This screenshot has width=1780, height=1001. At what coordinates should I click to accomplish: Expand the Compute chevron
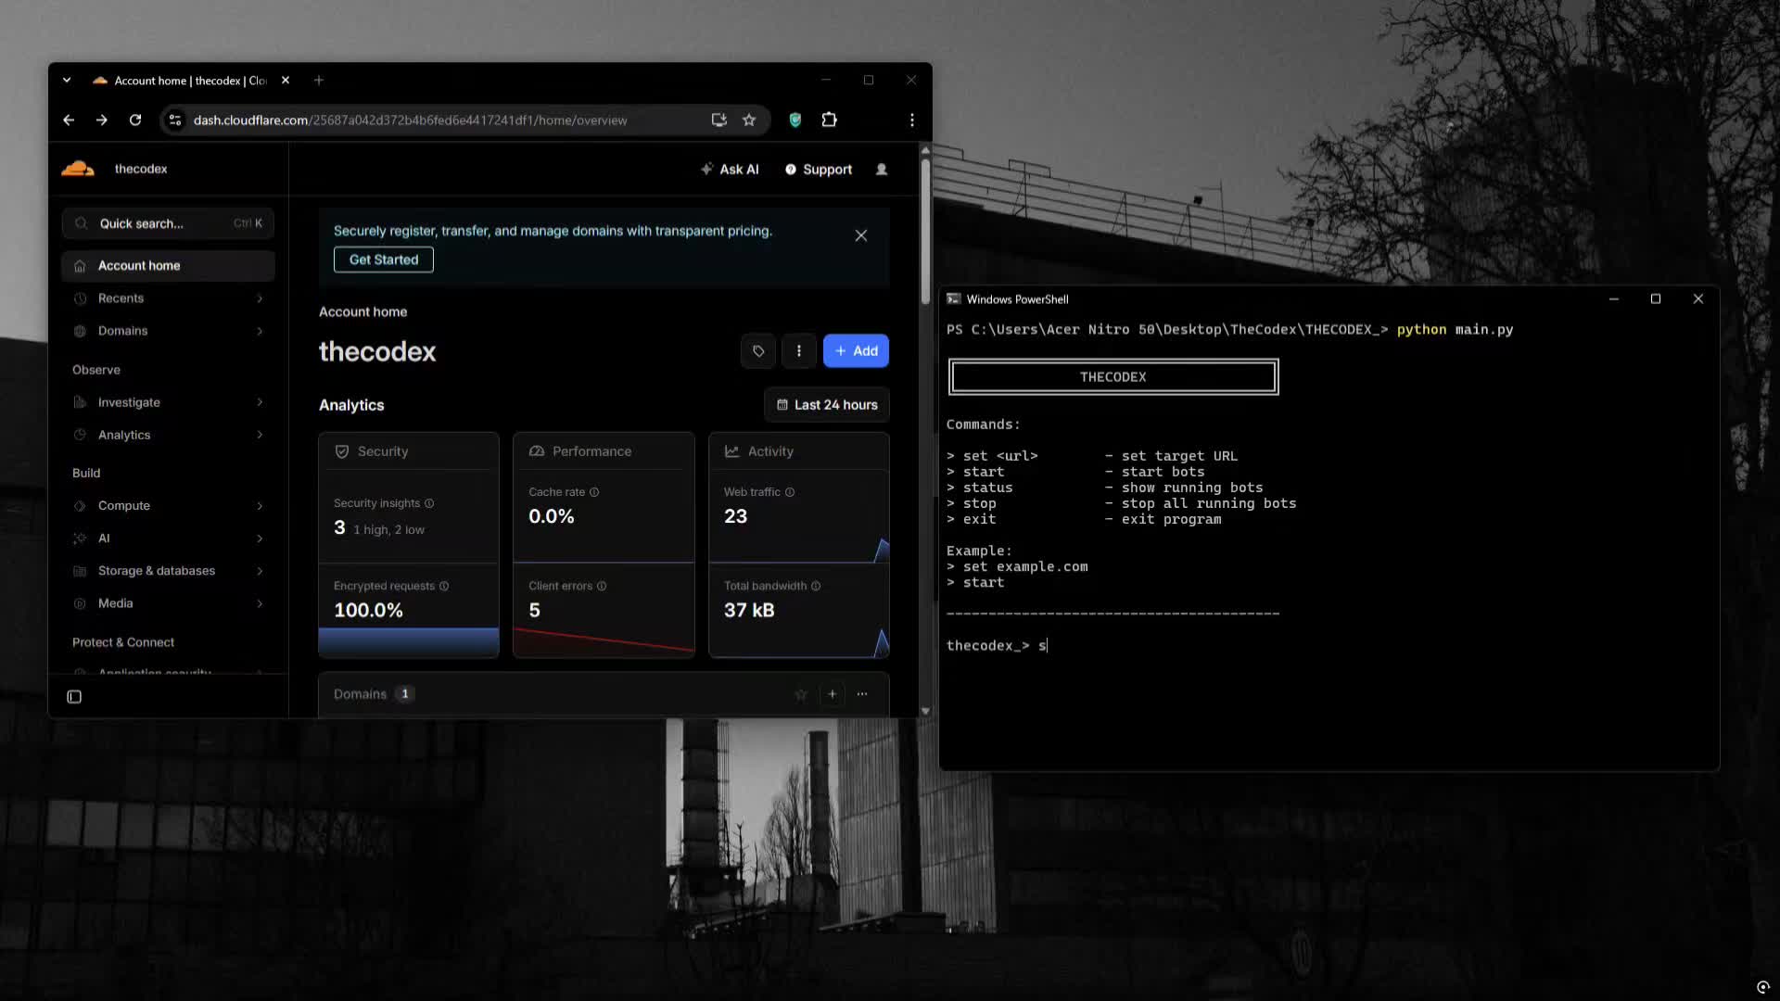point(260,506)
